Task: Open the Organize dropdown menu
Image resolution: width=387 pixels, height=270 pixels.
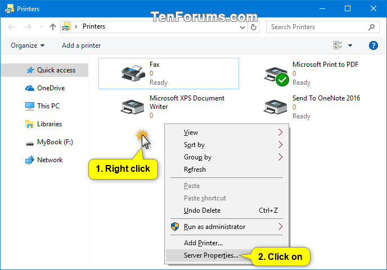Action: [x=28, y=45]
